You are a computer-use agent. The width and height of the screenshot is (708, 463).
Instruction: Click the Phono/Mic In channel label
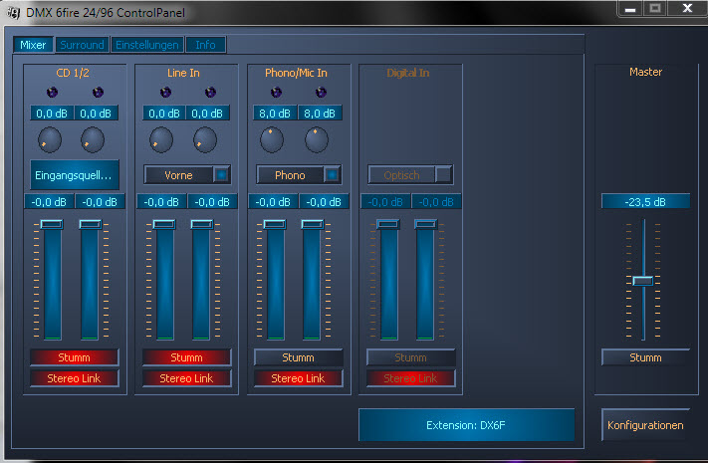tap(296, 73)
